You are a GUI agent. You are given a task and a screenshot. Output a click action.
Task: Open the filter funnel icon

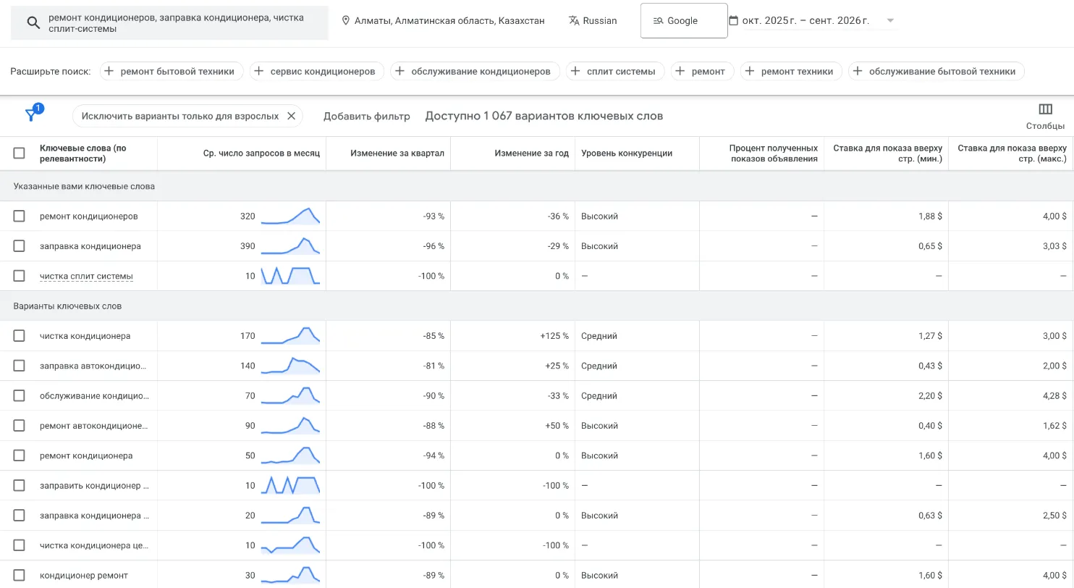[x=30, y=115]
